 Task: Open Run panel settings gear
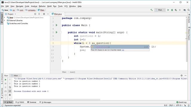click(182, 75)
